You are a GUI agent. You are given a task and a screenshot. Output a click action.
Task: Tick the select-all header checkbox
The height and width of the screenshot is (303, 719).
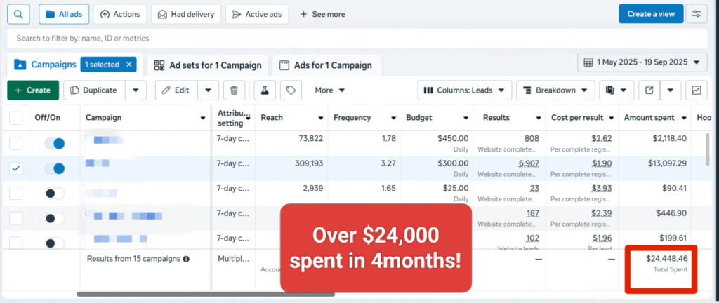pyautogui.click(x=16, y=118)
